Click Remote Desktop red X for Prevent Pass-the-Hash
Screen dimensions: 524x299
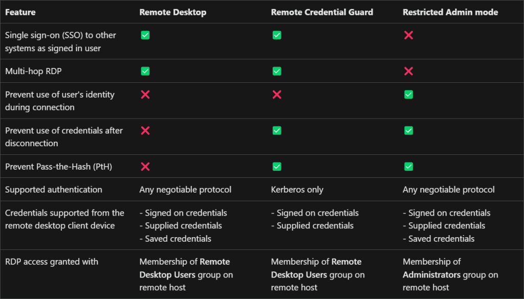pos(145,167)
